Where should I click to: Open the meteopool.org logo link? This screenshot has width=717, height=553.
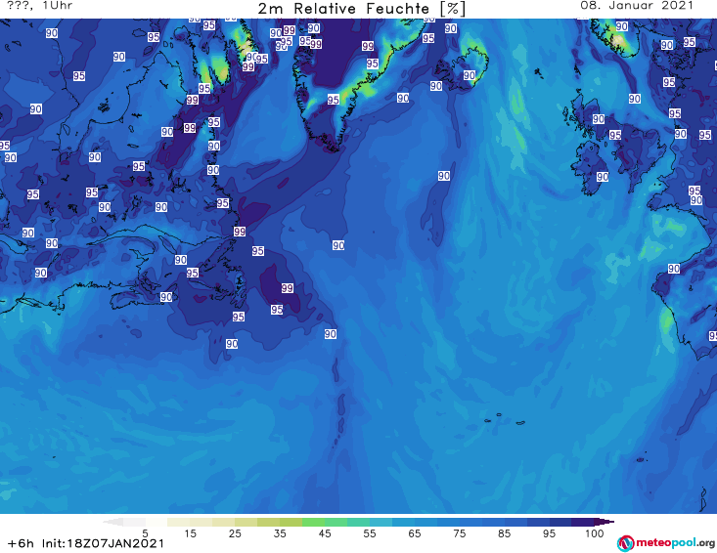click(666, 543)
